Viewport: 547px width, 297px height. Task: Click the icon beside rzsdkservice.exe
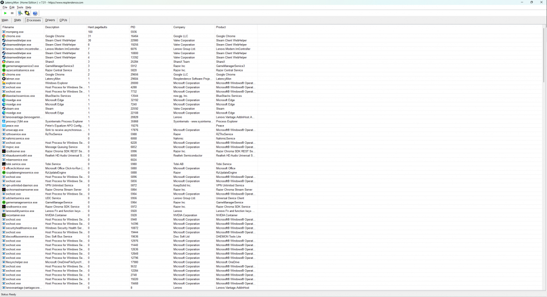[x=4, y=207]
